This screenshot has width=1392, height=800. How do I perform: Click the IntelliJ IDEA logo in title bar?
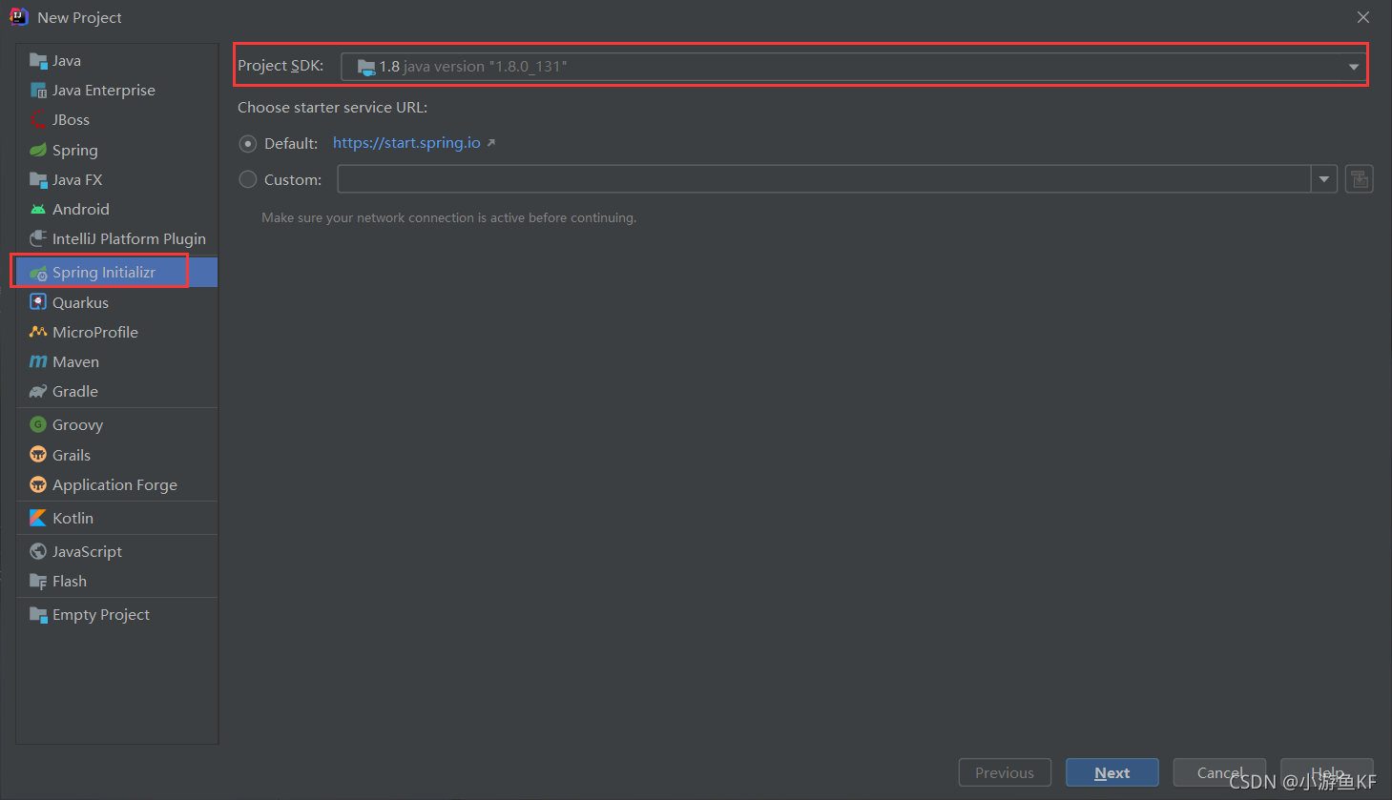pyautogui.click(x=19, y=17)
